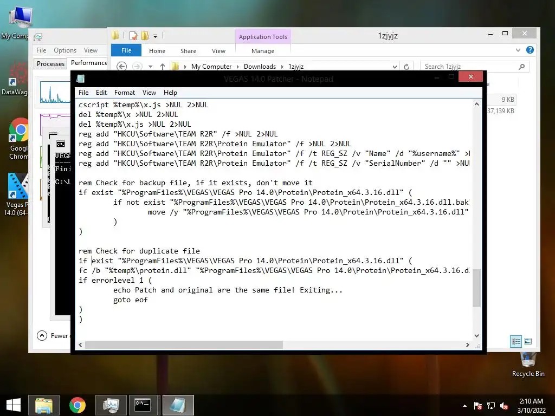The height and width of the screenshot is (416, 555).
Task: Click the line "rem Check for duplicate file"
Action: (139, 251)
